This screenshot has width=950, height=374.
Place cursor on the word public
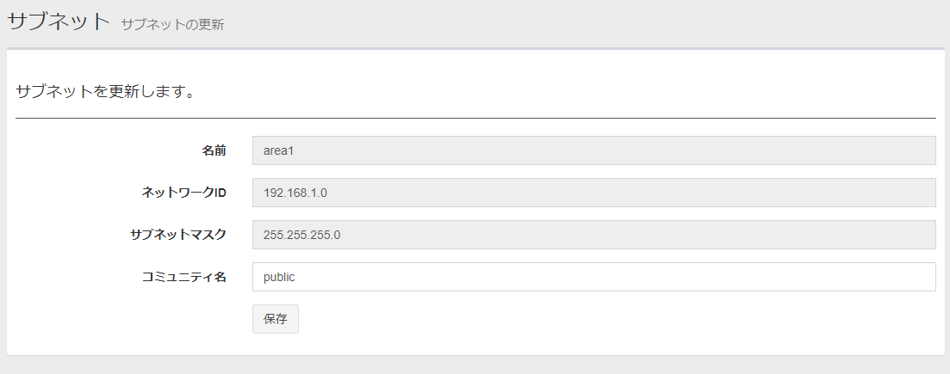pyautogui.click(x=279, y=278)
